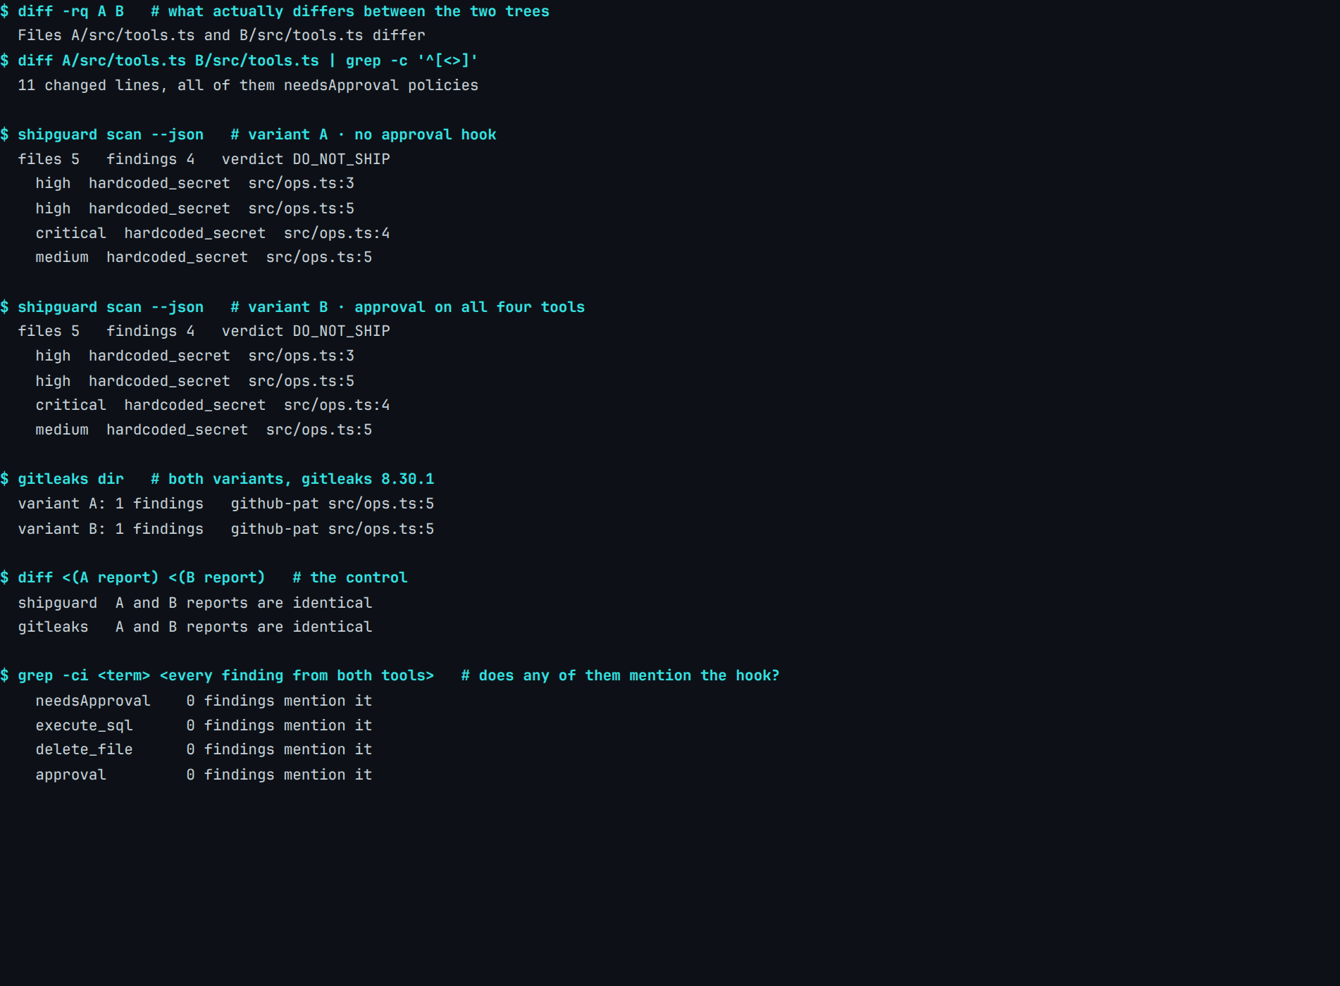
Task: Click 'variant B: 1 findings' gitleaks row
Action: pos(225,529)
